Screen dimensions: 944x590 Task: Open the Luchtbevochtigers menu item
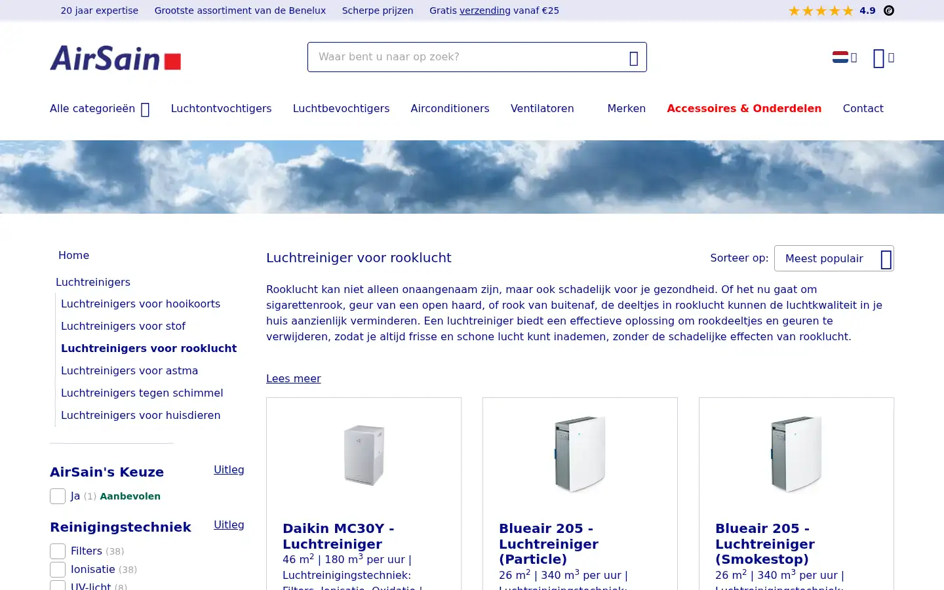341,109
